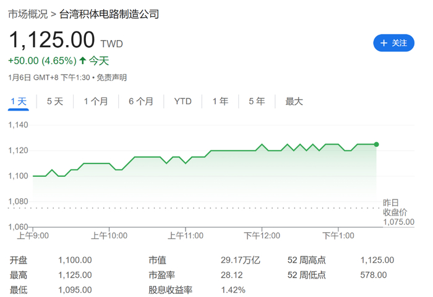Click the 市值 value 29.17万亿

(240, 260)
